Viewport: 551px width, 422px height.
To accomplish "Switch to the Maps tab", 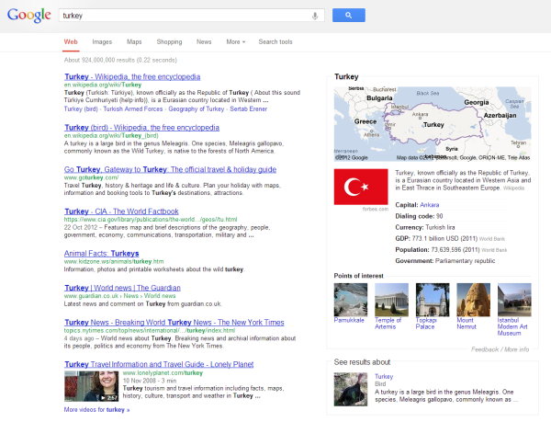I will [x=134, y=42].
